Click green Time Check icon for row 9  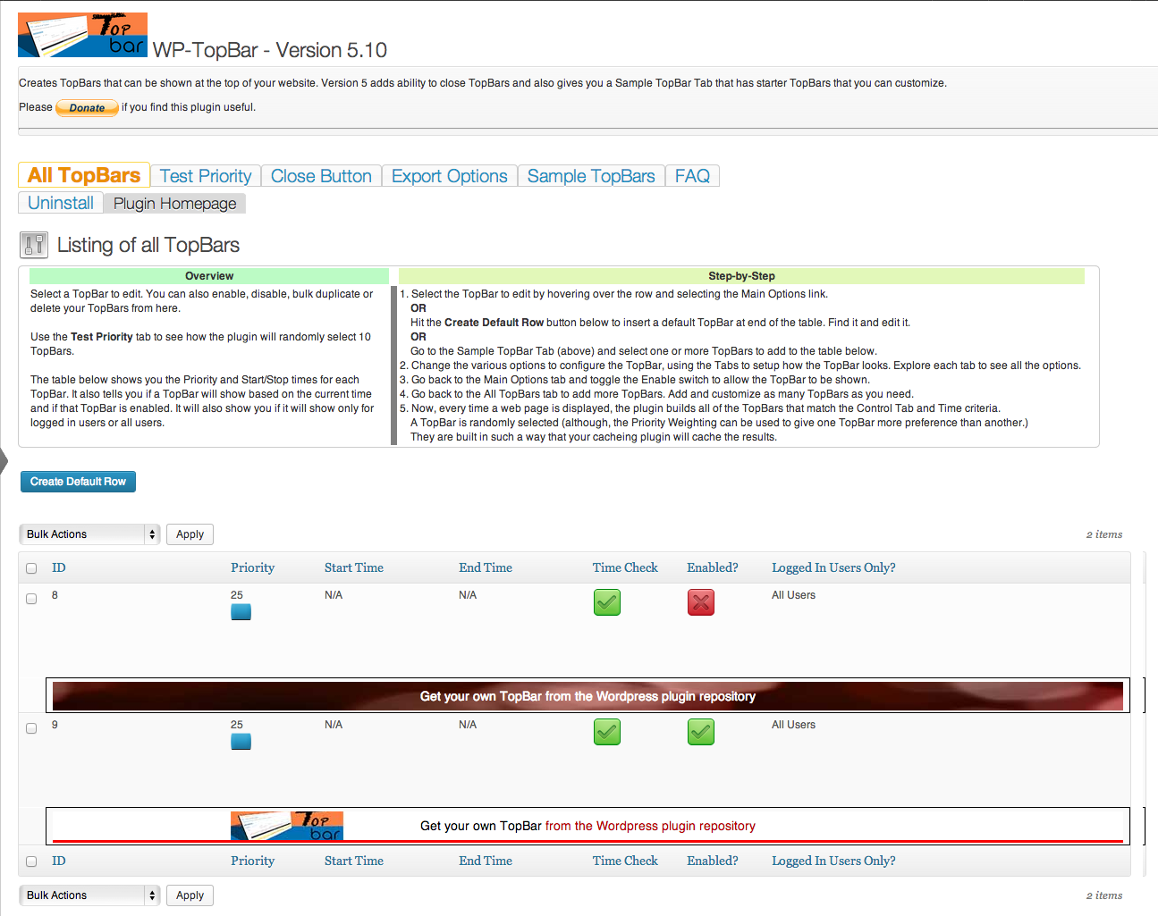coord(607,732)
